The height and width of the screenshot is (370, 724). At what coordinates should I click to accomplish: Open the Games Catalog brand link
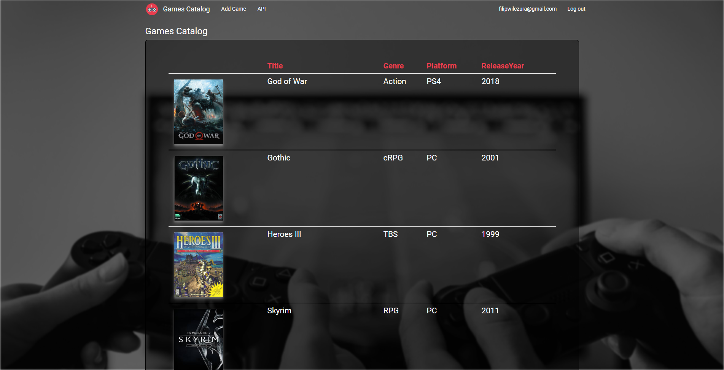click(186, 9)
